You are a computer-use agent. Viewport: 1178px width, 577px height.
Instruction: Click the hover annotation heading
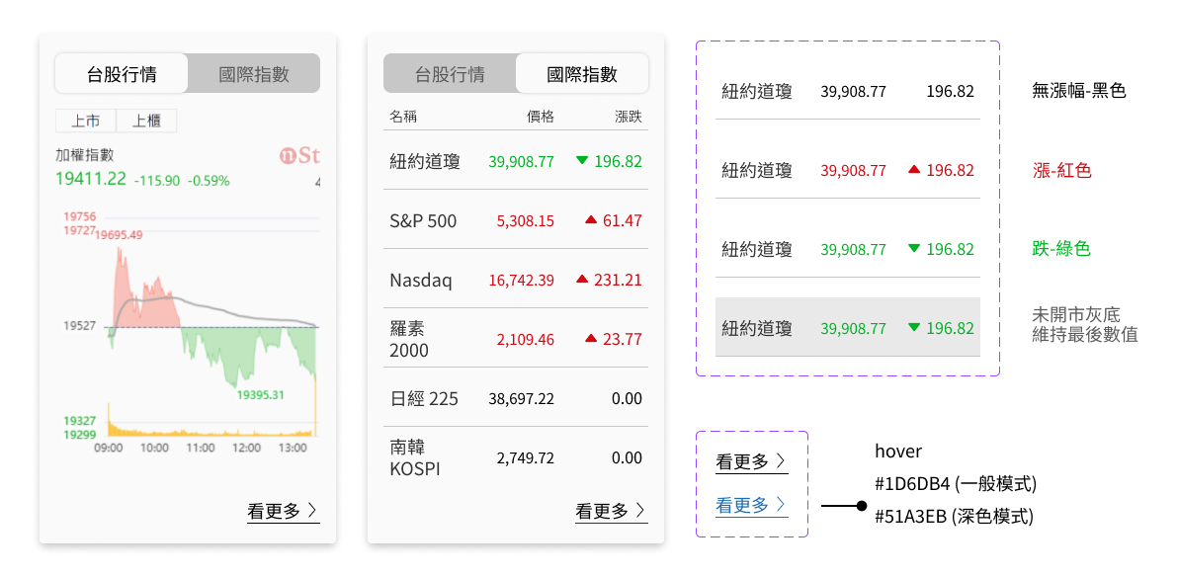pyautogui.click(x=897, y=451)
